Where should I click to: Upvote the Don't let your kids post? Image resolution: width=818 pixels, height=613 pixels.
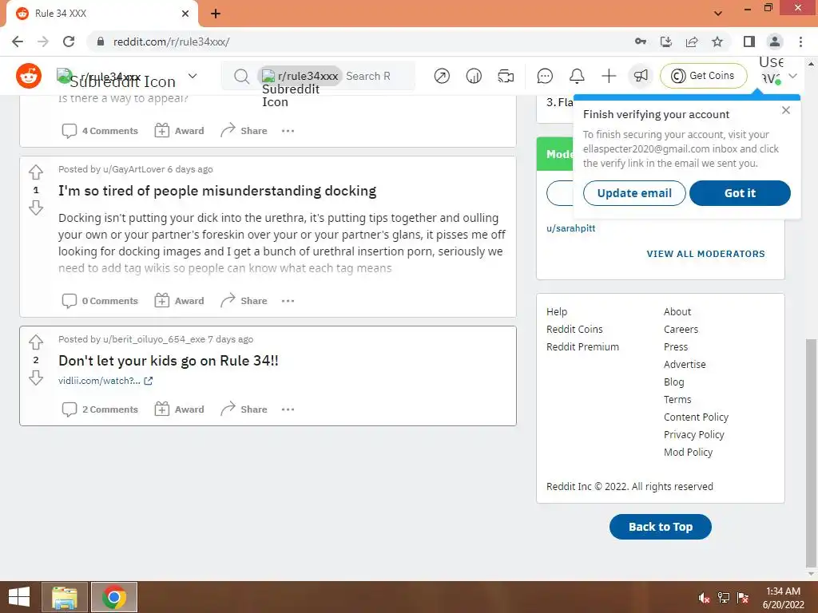[36, 342]
